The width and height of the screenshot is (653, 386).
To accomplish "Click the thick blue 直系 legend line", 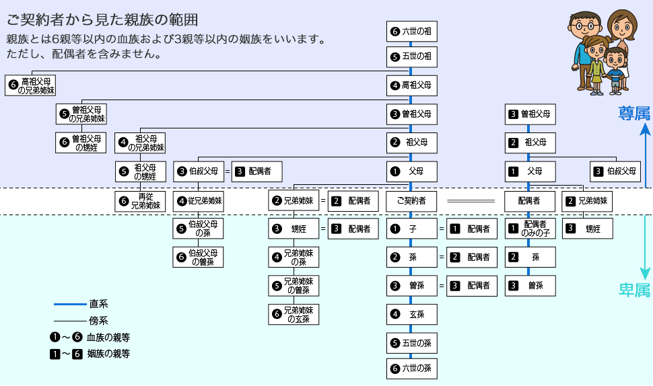I will [x=69, y=305].
